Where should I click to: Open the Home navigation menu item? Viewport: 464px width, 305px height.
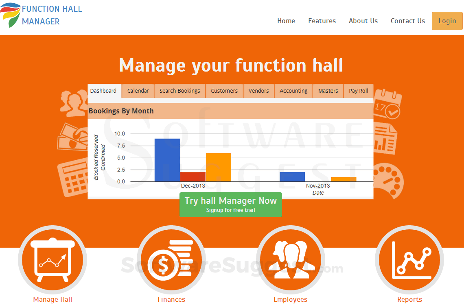coord(286,21)
